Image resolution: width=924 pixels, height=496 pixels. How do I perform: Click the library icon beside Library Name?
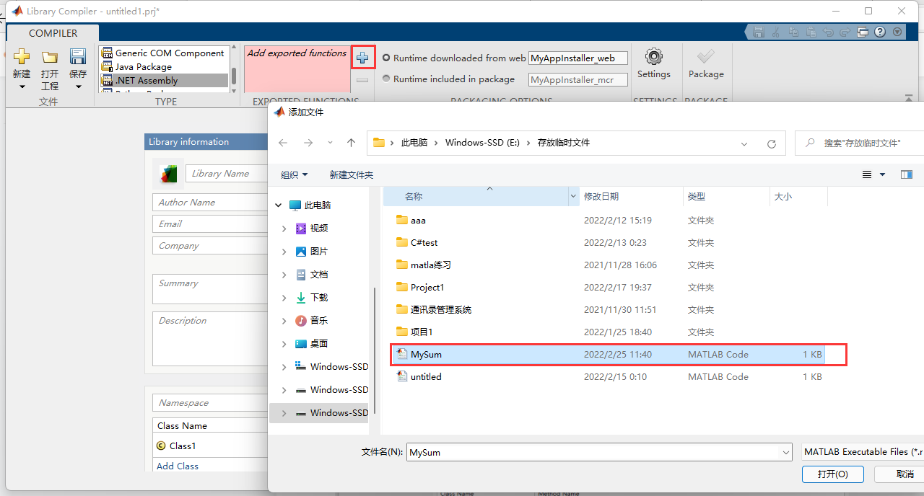click(168, 174)
